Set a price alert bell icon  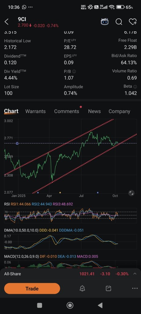(x=82, y=288)
